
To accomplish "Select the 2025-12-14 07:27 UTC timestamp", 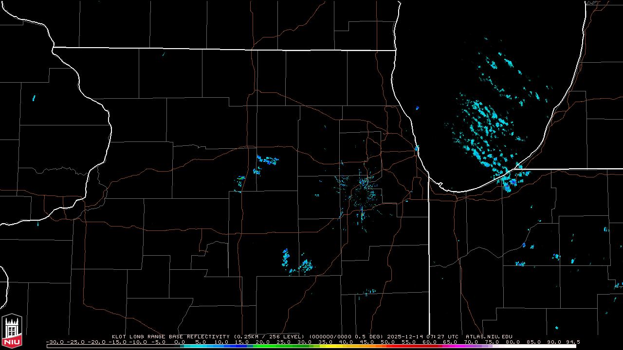I will (423, 336).
